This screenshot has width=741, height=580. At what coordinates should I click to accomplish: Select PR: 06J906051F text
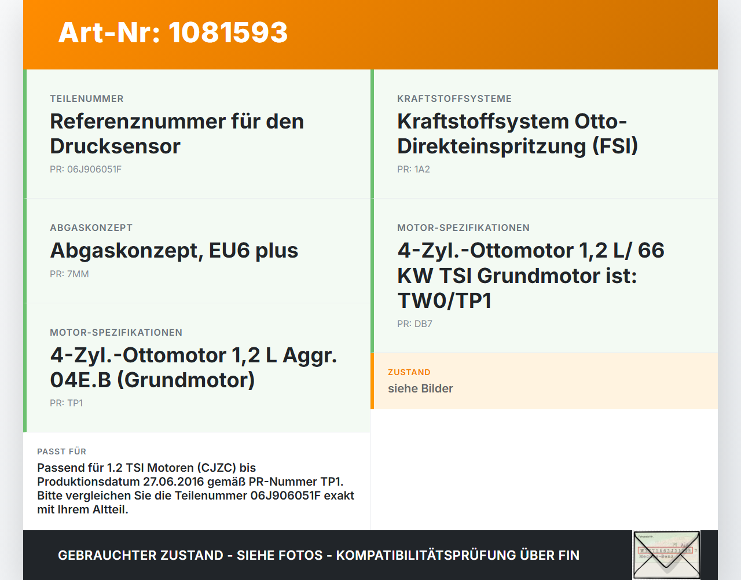86,170
